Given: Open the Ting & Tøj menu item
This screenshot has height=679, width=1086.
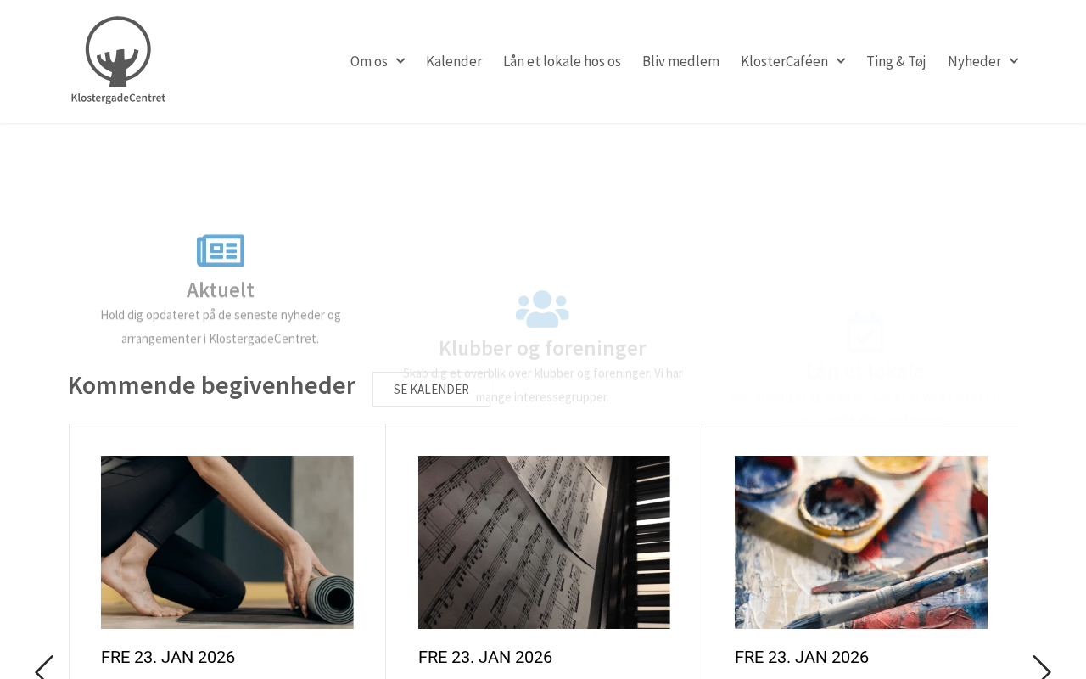Looking at the screenshot, I should [896, 61].
